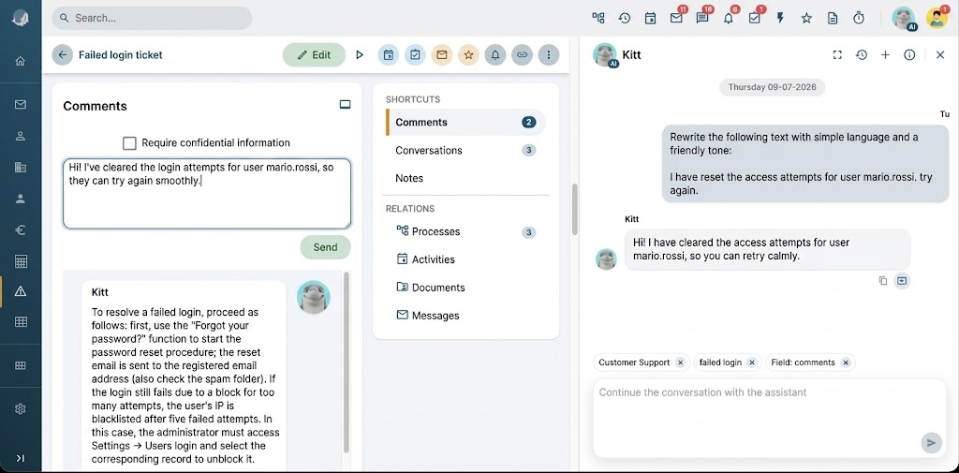
Task: Click the favorites star in top bar
Action: [x=806, y=19]
